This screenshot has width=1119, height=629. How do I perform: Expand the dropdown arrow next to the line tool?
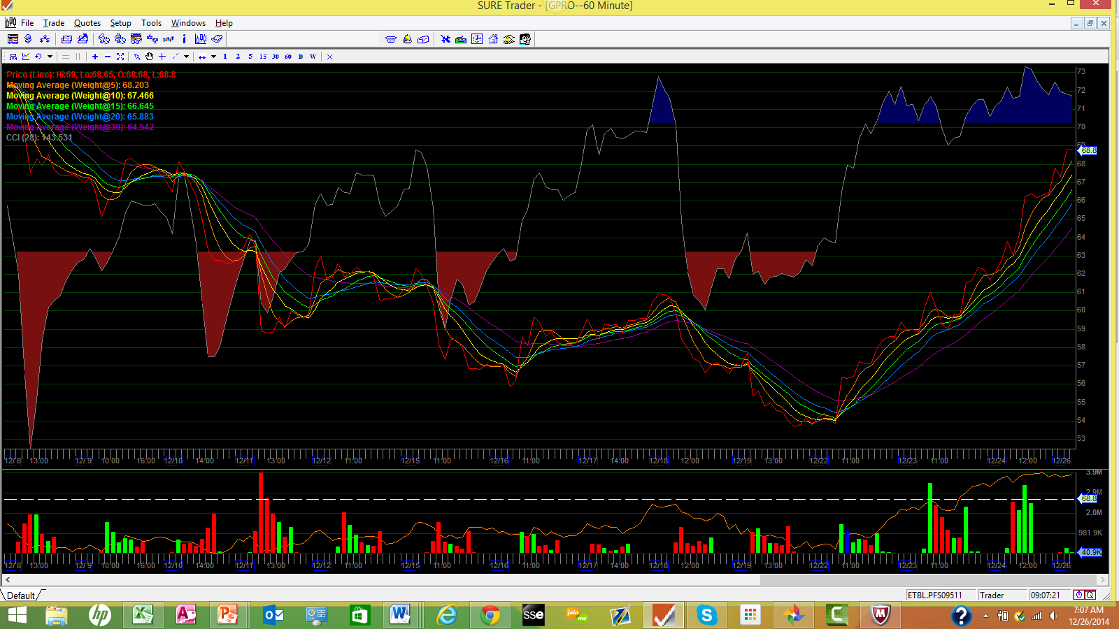187,57
